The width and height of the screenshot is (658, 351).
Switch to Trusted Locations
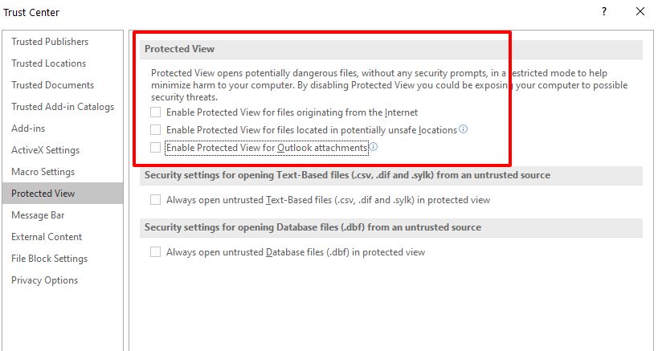[48, 63]
